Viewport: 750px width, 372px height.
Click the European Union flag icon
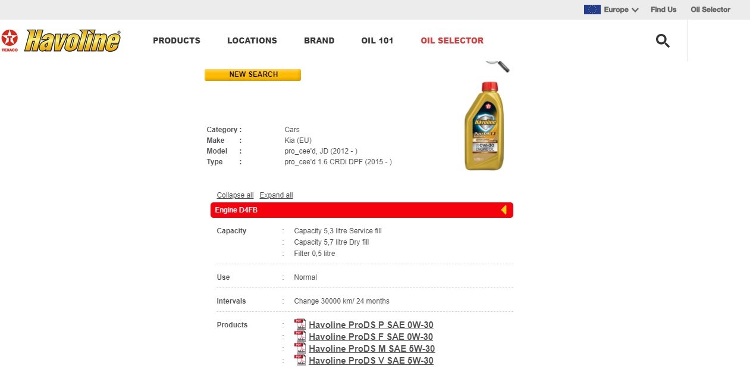[x=592, y=10]
